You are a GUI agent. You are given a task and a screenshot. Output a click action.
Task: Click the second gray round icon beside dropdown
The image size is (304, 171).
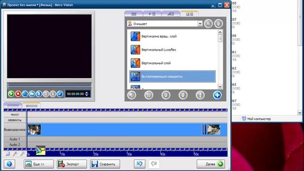(x=218, y=23)
